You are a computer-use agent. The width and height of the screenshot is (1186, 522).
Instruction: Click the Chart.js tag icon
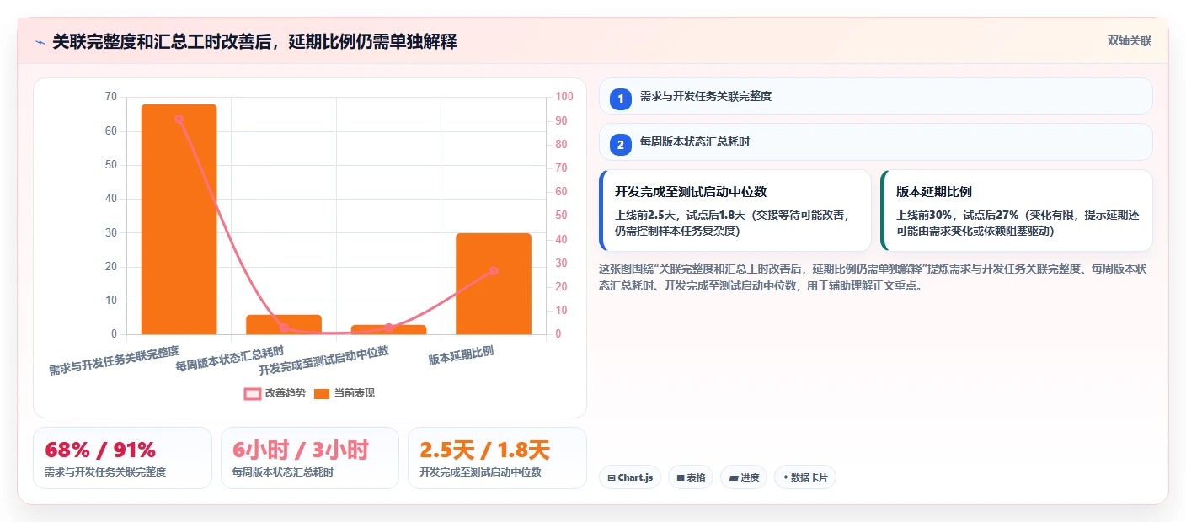coord(612,477)
